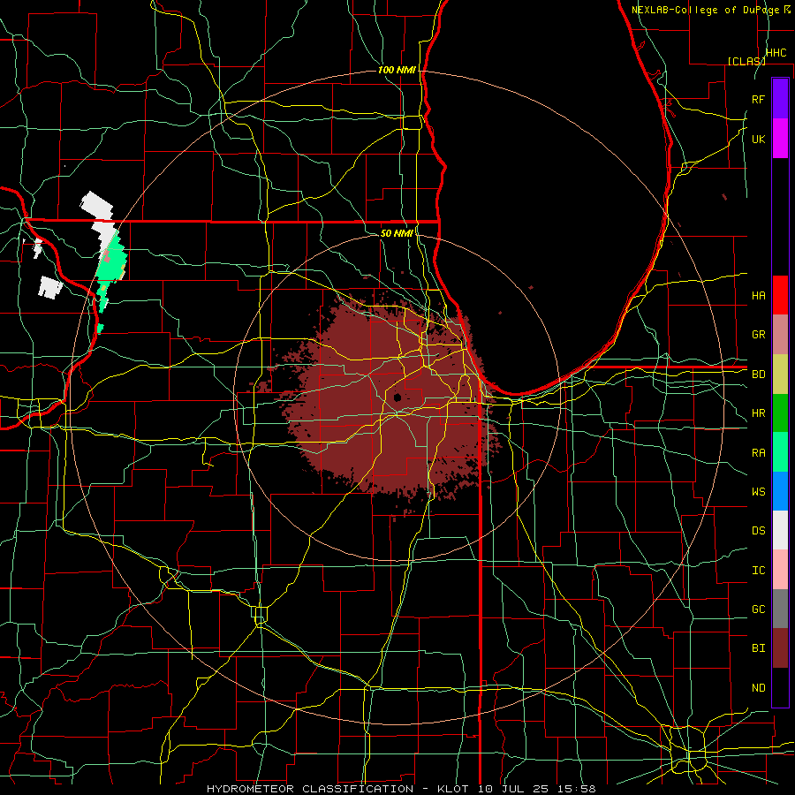This screenshot has height=795, width=795.
Task: Click the "BI" legend label text
Action: pyautogui.click(x=758, y=648)
